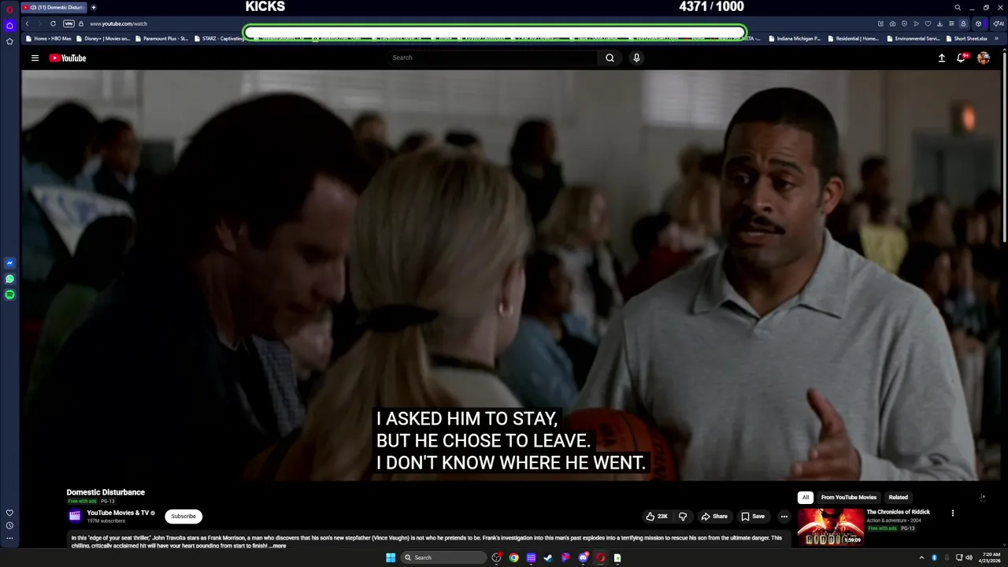Search tabs magnifier in title bar

[958, 8]
